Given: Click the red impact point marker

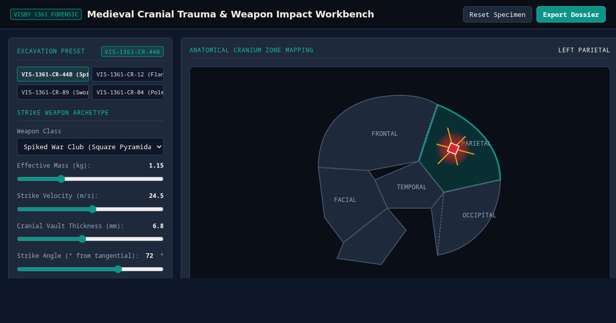Looking at the screenshot, I should click(x=453, y=149).
